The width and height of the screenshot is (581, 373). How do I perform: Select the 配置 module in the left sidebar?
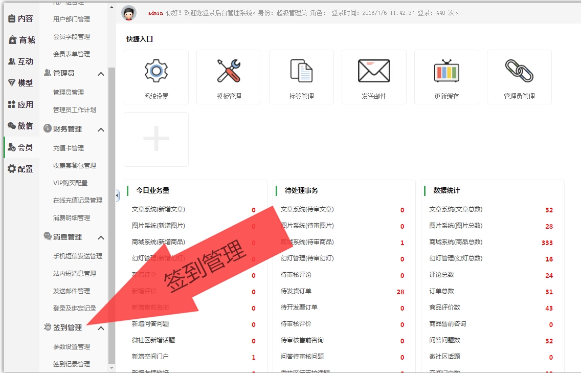[x=21, y=169]
